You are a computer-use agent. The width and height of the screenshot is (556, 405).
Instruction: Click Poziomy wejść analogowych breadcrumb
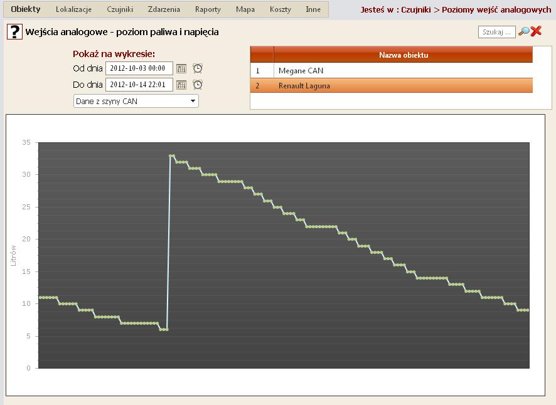[x=496, y=10]
